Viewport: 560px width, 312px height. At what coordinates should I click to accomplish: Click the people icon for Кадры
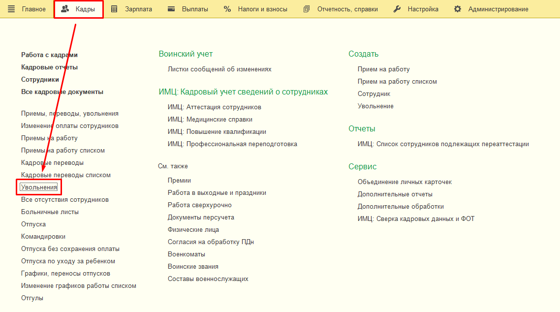pos(65,9)
